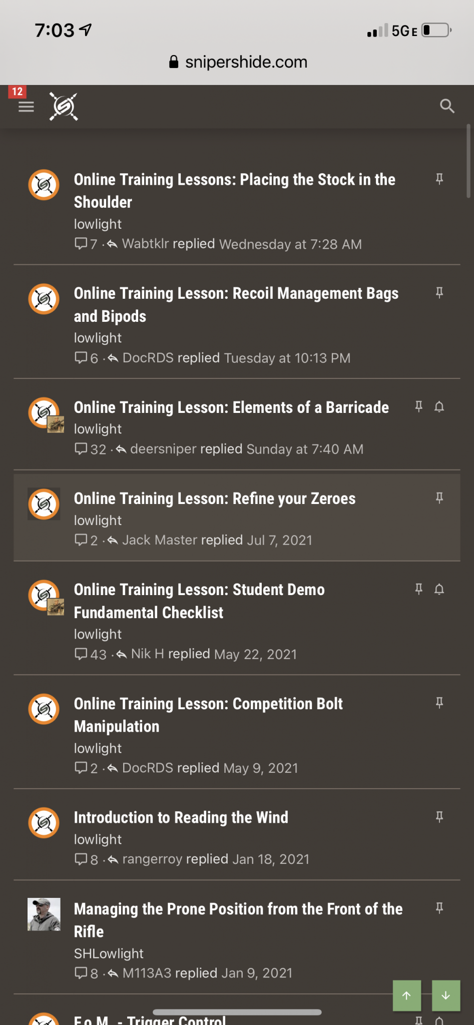Click SHLowlight user photo avatar
Viewport: 474px width, 1025px height.
point(44,914)
